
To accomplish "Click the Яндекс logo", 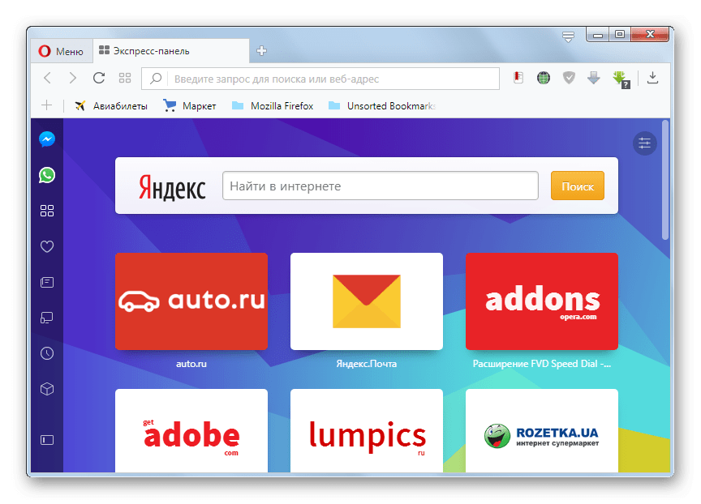I will point(172,187).
